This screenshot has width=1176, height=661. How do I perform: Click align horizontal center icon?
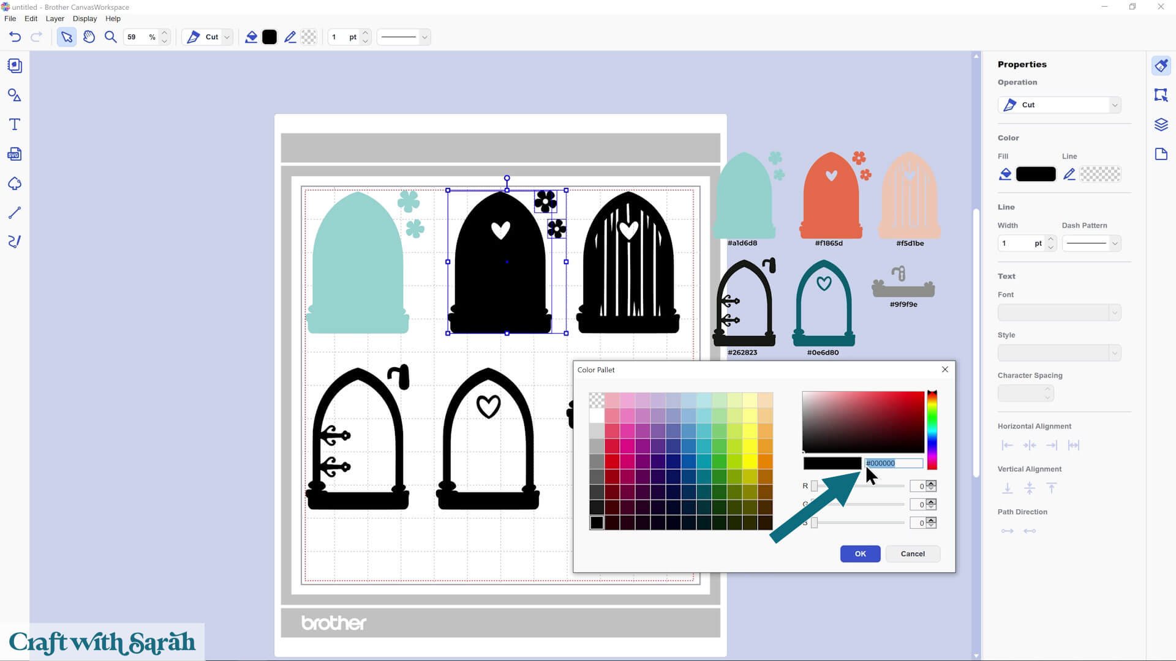point(1030,445)
